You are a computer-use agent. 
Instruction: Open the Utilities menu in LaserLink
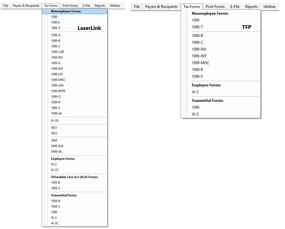coord(115,5)
